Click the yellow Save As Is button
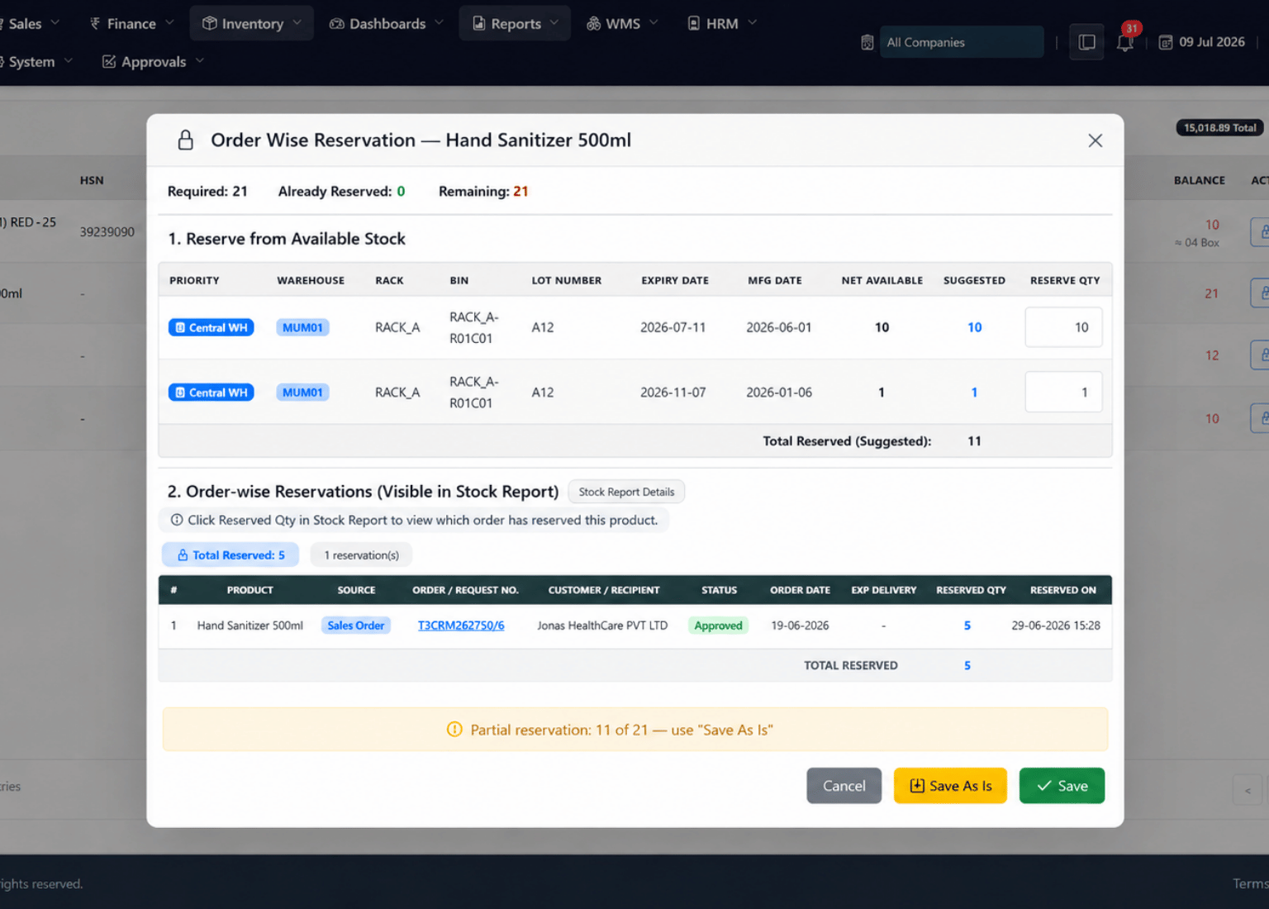Viewport: 1269px width, 909px height. point(950,786)
